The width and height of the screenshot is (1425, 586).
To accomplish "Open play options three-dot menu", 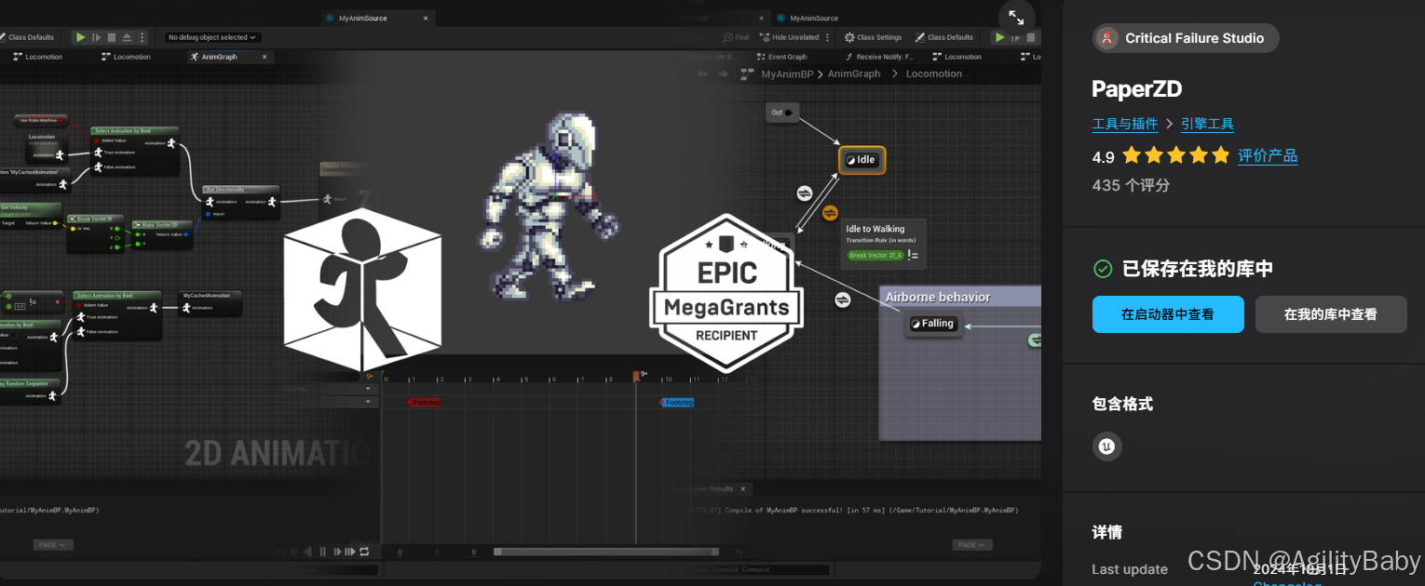I will click(x=142, y=37).
